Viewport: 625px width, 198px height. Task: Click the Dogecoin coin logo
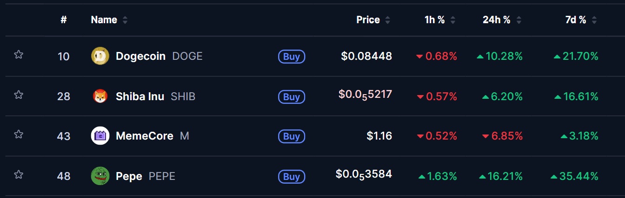100,56
